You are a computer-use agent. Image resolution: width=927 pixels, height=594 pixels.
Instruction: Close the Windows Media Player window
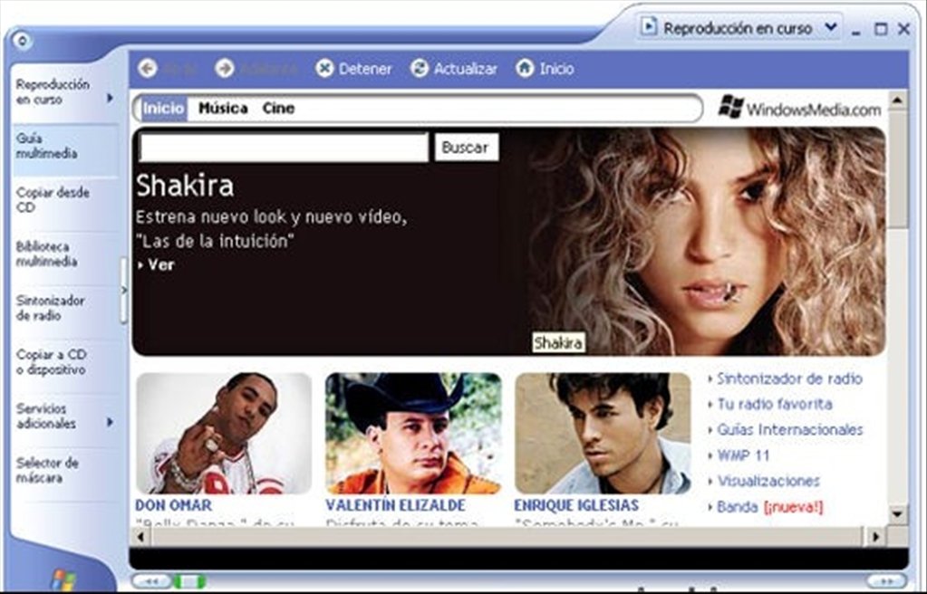click(904, 28)
